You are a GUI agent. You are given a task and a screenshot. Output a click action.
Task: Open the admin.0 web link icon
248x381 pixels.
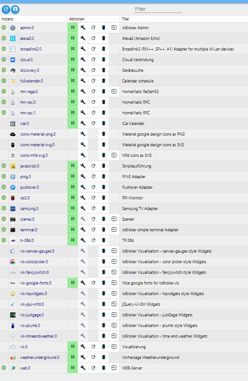click(x=114, y=28)
